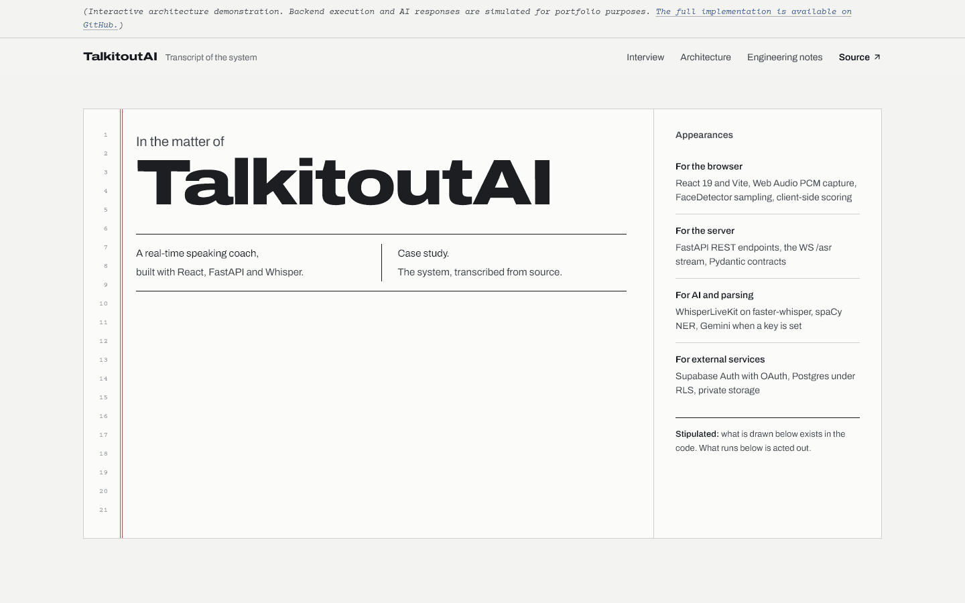The image size is (965, 603).
Task: Click the TalkitoutAI logo in header
Action: pyautogui.click(x=120, y=56)
